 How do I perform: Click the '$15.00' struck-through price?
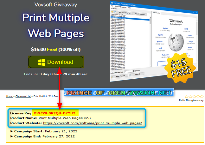point(38,49)
